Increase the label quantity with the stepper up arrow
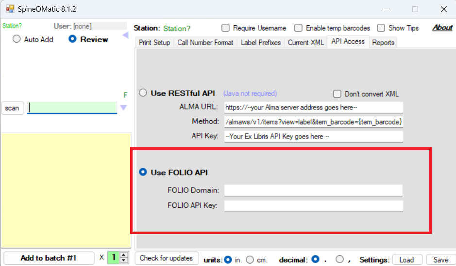Image resolution: width=456 pixels, height=266 pixels. click(x=124, y=255)
